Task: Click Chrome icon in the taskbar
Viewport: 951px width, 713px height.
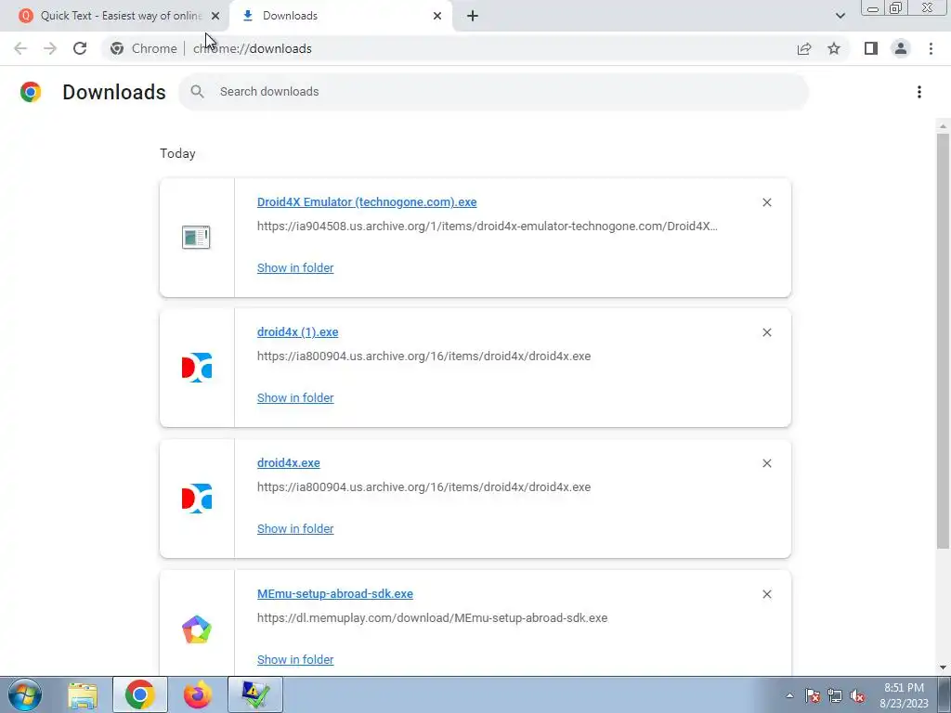Action: pyautogui.click(x=139, y=694)
